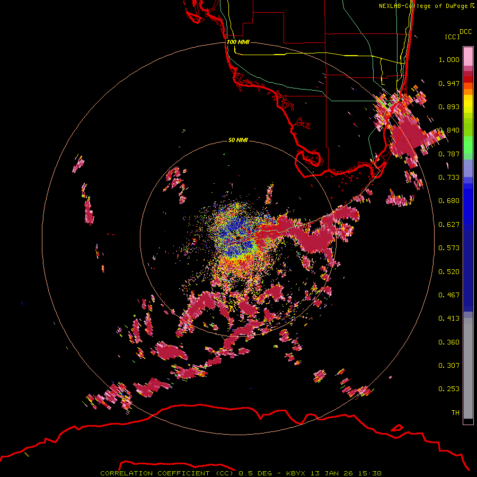Pick the bright green segment of color scale
Viewport: 477px width, 477px height.
pyautogui.click(x=468, y=145)
